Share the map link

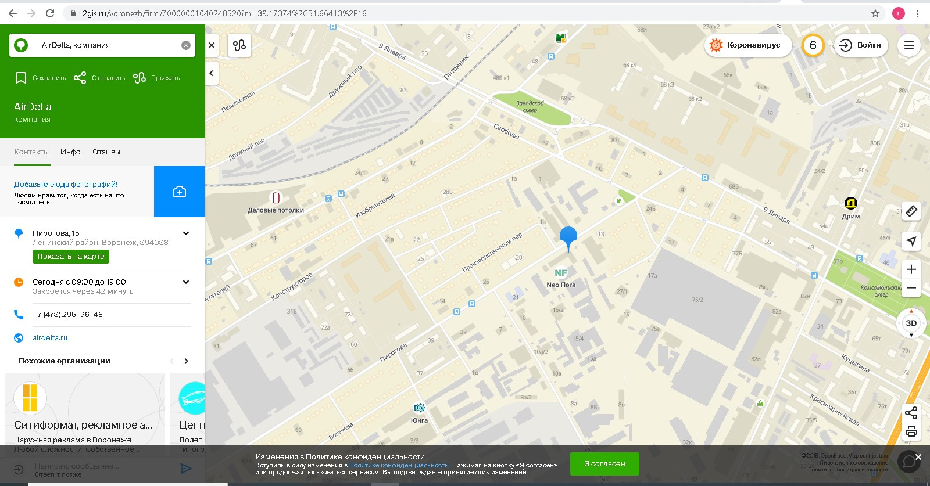pyautogui.click(x=911, y=413)
